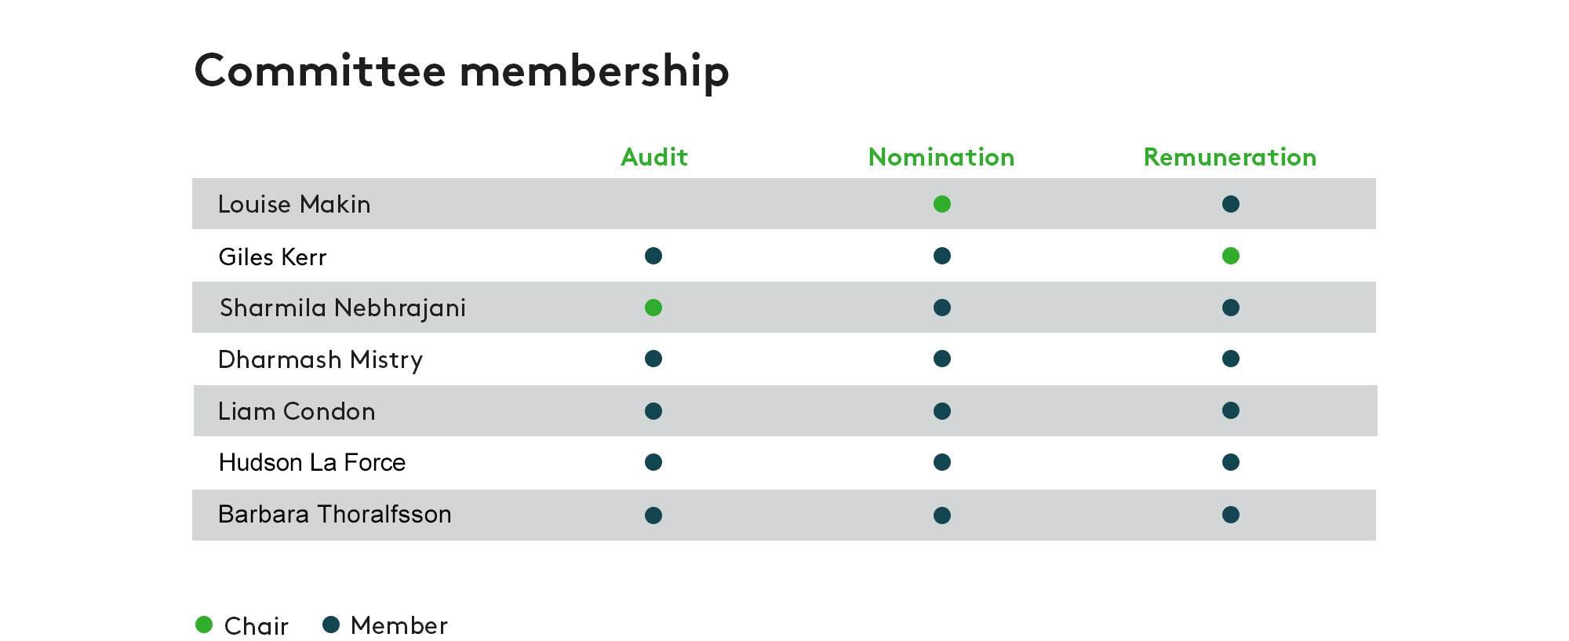Image resolution: width=1569 pixels, height=641 pixels.
Task: Click Liam Condon's Remuneration member dot
Action: (1231, 410)
